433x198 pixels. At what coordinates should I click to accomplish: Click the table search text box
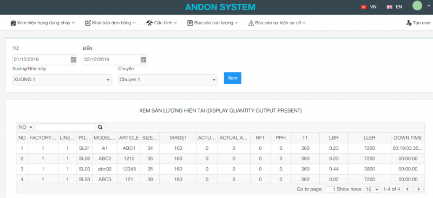pos(65,127)
